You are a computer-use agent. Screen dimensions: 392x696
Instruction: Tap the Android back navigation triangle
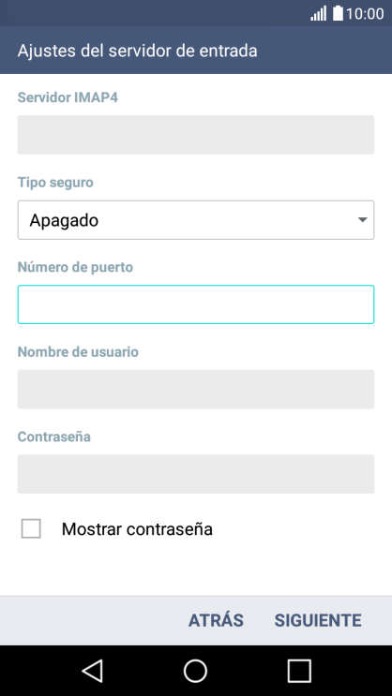point(93,671)
